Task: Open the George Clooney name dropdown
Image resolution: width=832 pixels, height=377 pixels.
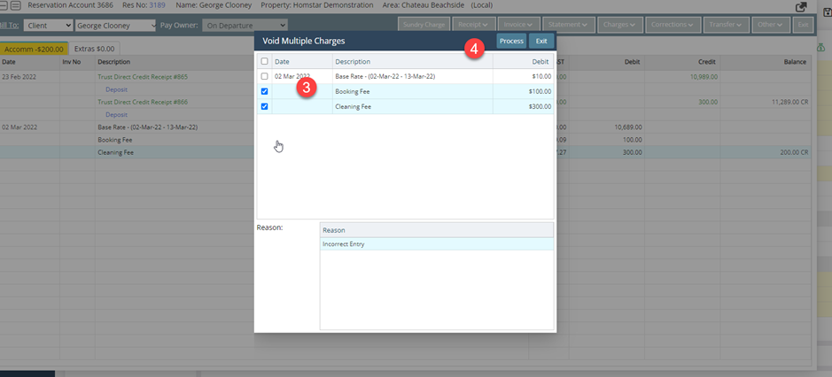Action: [116, 26]
